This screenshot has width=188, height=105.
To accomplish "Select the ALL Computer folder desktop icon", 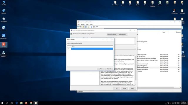I will point(152,4).
